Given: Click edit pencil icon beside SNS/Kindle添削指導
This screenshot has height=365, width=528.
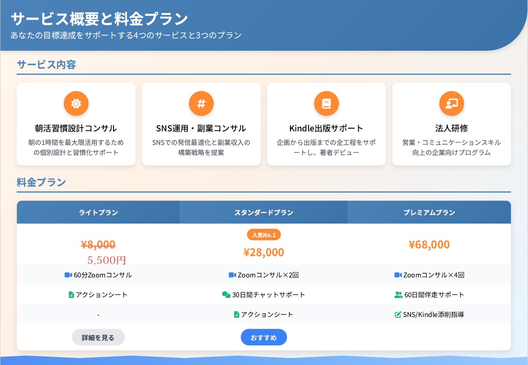Looking at the screenshot, I should click(x=398, y=315).
